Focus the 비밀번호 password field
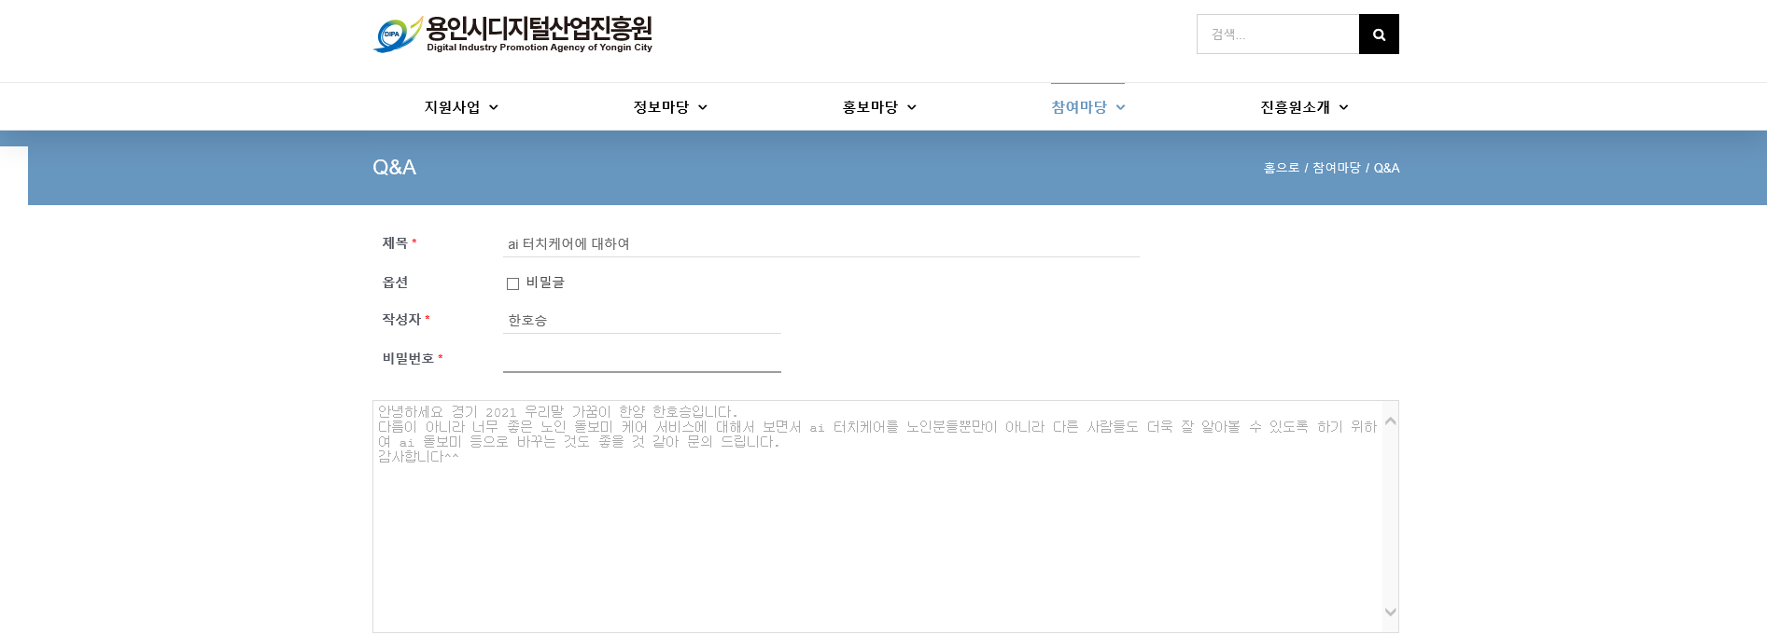The image size is (1767, 635). point(641,359)
